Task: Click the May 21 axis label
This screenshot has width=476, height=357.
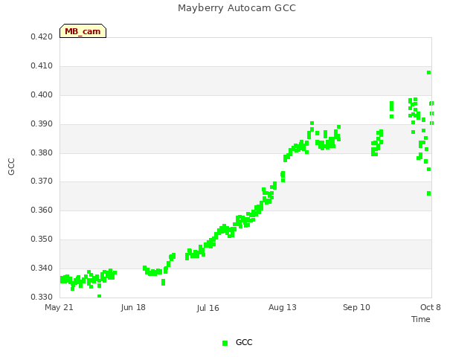Action: 59,307
